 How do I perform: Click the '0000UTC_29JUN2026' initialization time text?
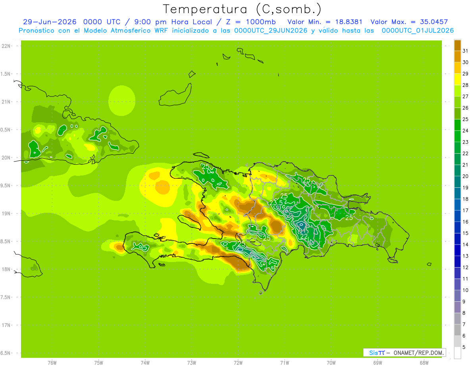click(271, 31)
